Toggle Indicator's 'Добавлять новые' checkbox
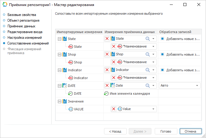 pos(162,70)
